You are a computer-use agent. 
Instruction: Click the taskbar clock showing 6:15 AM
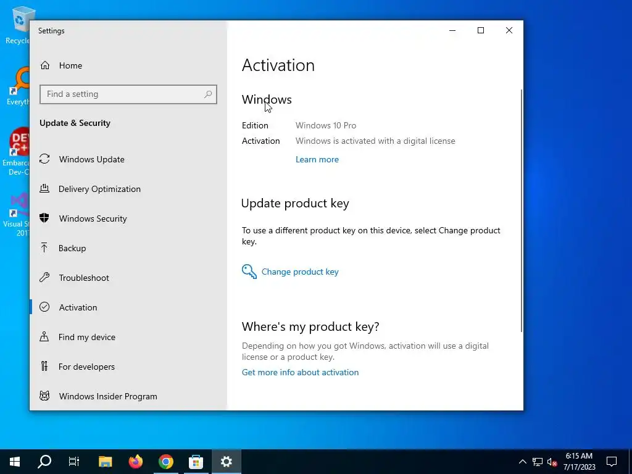579,462
